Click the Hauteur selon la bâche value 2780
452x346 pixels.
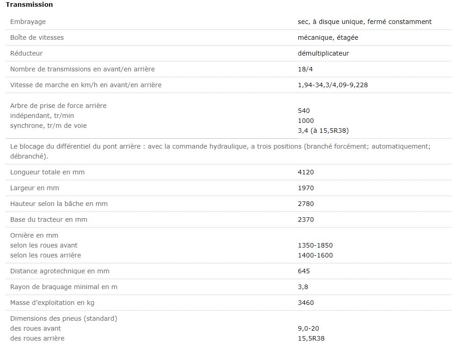coord(306,204)
